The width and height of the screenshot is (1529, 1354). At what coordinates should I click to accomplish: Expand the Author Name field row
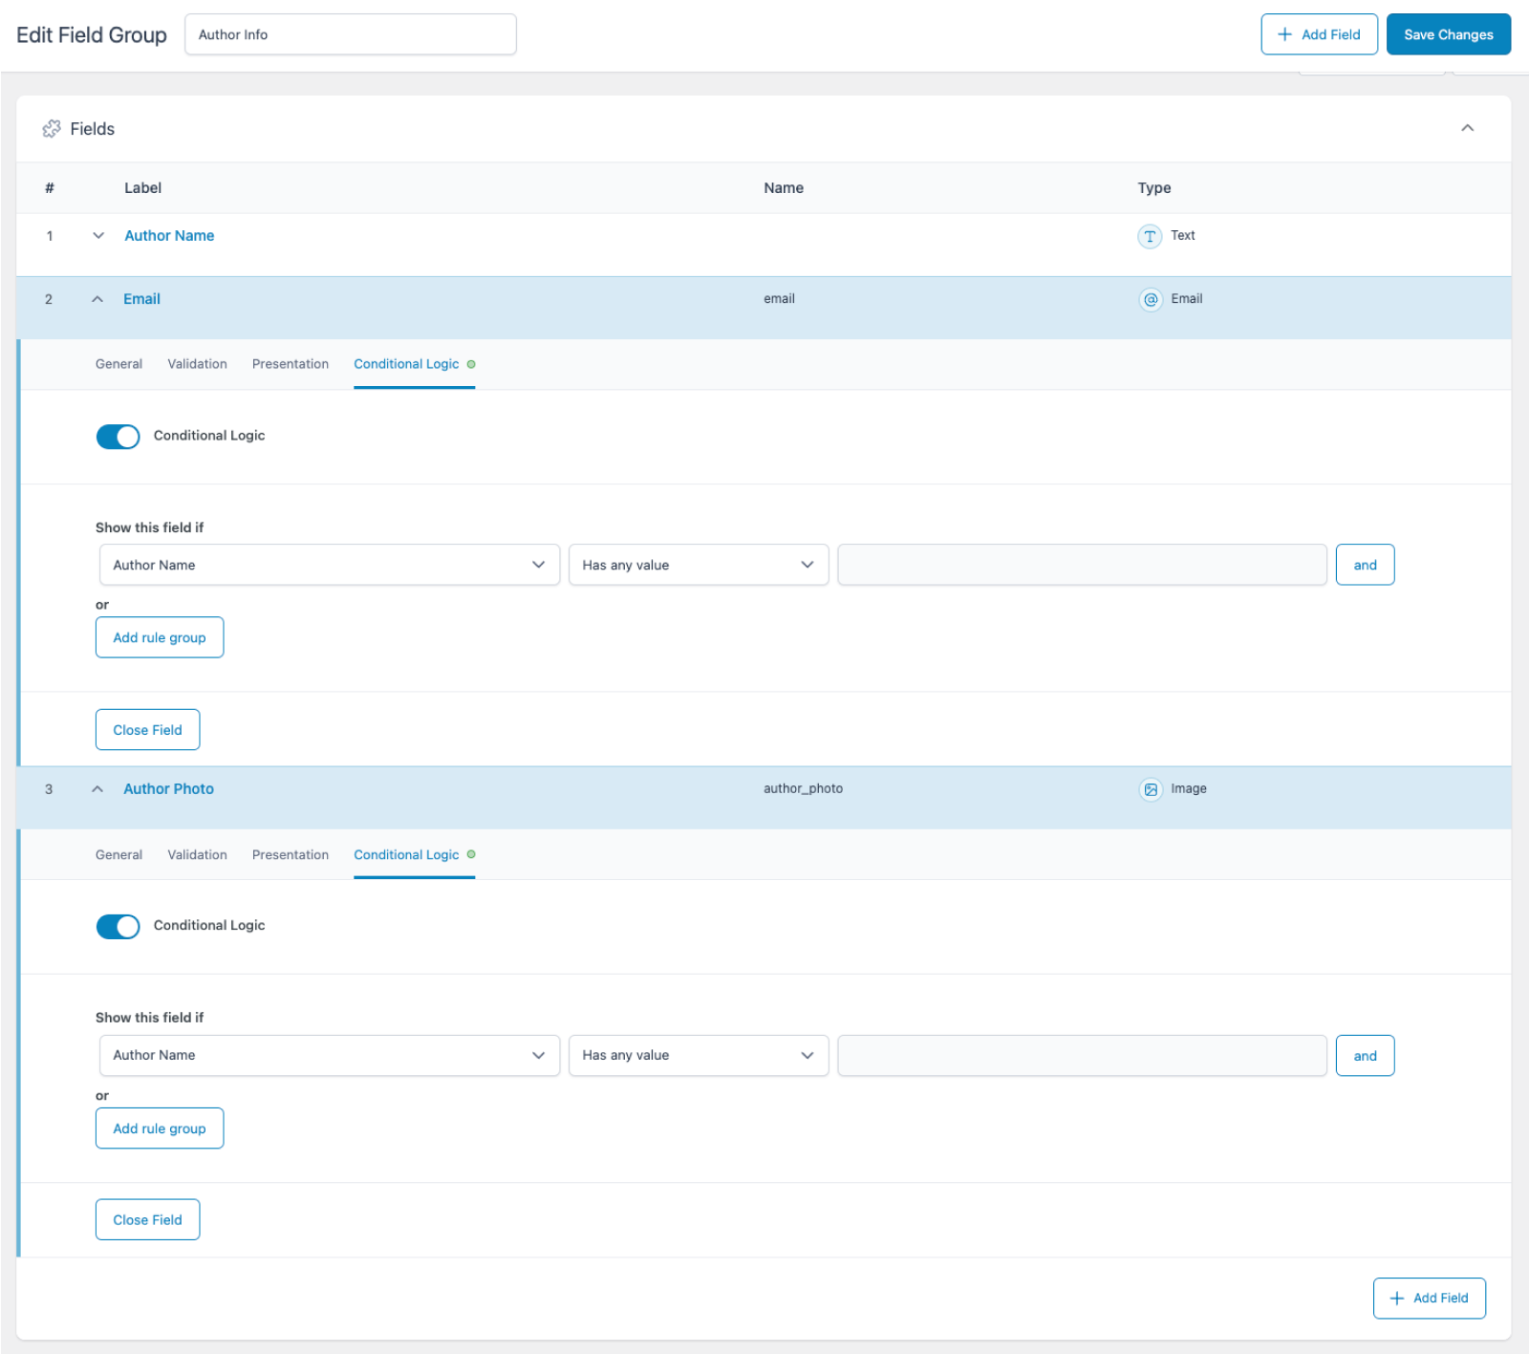[x=97, y=235]
